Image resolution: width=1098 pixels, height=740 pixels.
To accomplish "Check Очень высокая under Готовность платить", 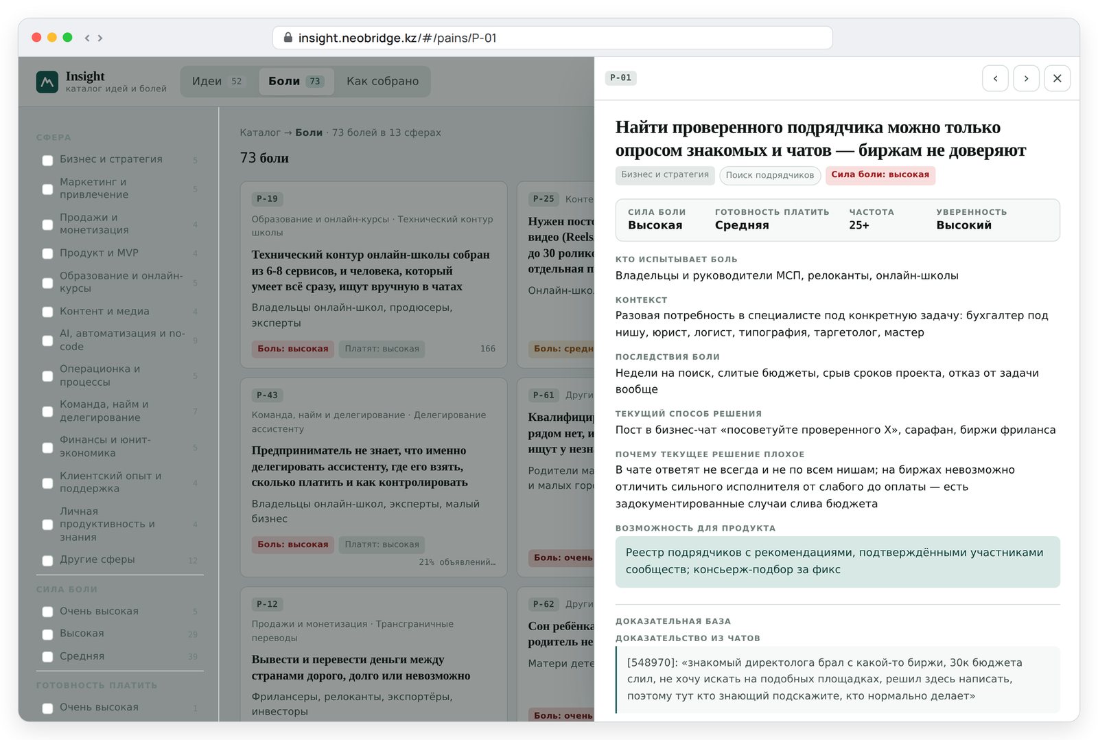I will pos(47,708).
